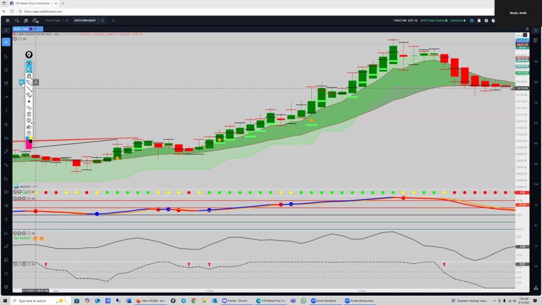Open the settings gear in top bar
This screenshot has width=542, height=305.
coord(486,21)
